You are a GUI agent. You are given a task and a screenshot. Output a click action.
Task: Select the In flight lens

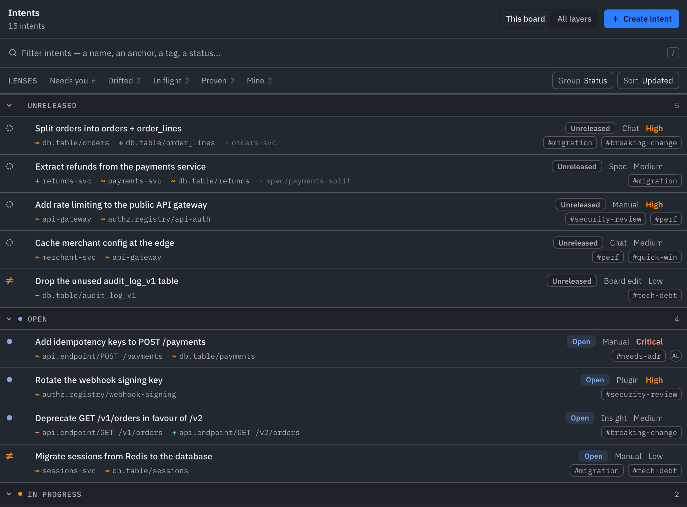(171, 81)
